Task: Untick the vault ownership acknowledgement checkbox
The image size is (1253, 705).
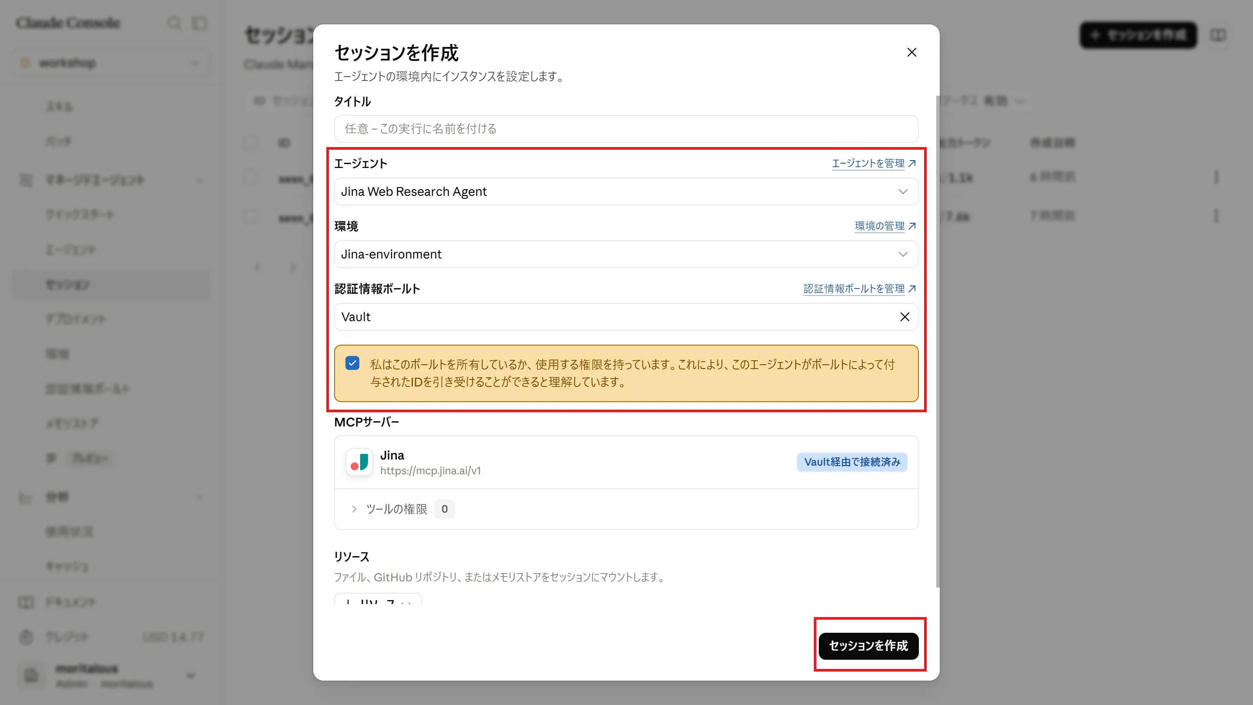Action: 352,363
